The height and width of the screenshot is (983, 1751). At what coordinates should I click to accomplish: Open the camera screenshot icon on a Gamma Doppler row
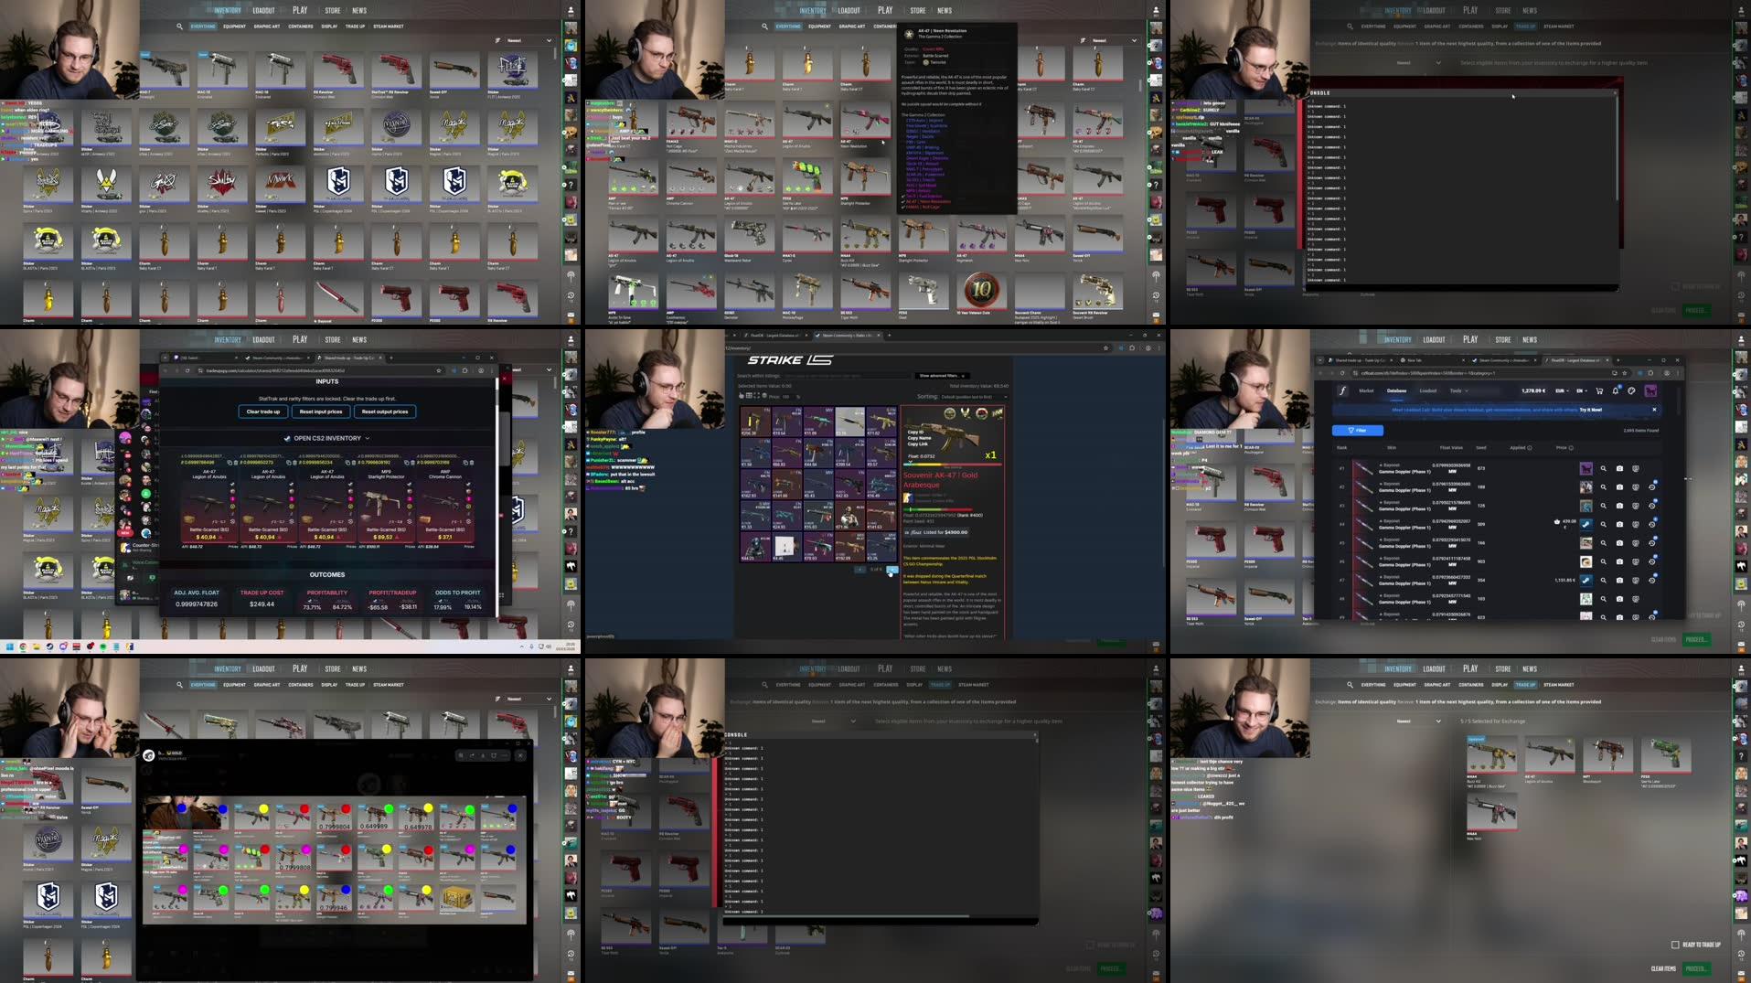tap(1619, 468)
